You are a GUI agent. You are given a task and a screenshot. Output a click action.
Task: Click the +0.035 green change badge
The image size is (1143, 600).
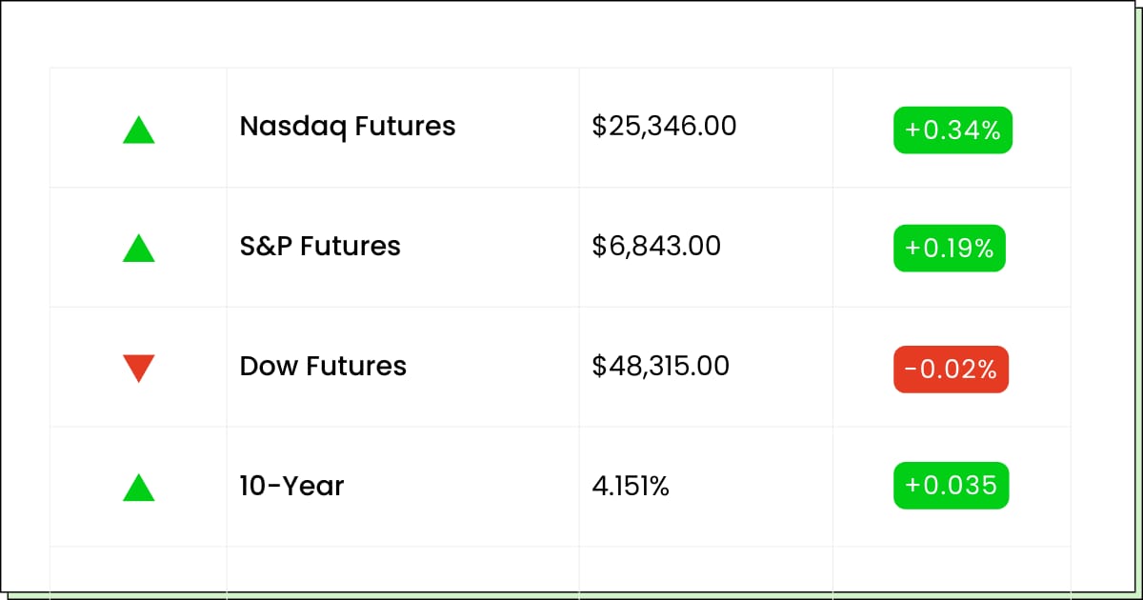[x=951, y=486]
